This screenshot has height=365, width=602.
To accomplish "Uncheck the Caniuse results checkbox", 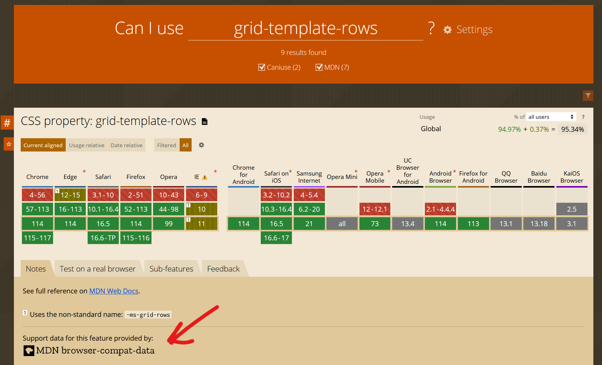I will coord(262,67).
